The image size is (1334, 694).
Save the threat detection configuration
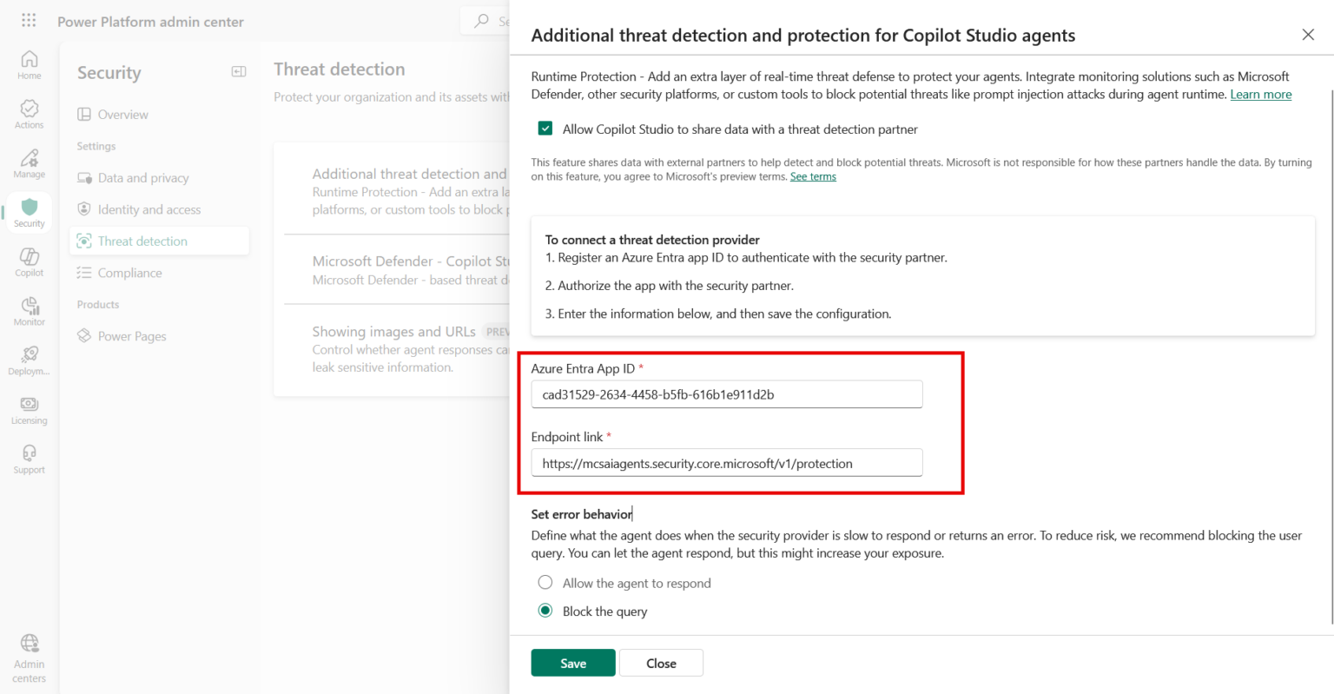click(573, 663)
